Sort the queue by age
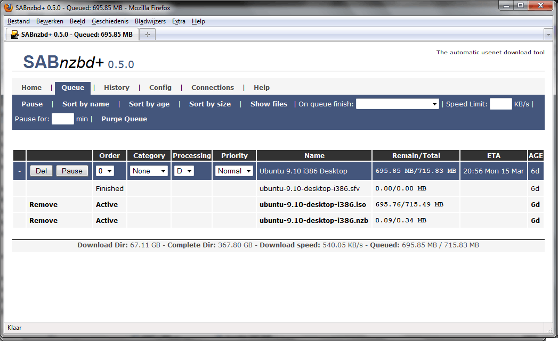This screenshot has height=341, width=558. pyautogui.click(x=149, y=104)
